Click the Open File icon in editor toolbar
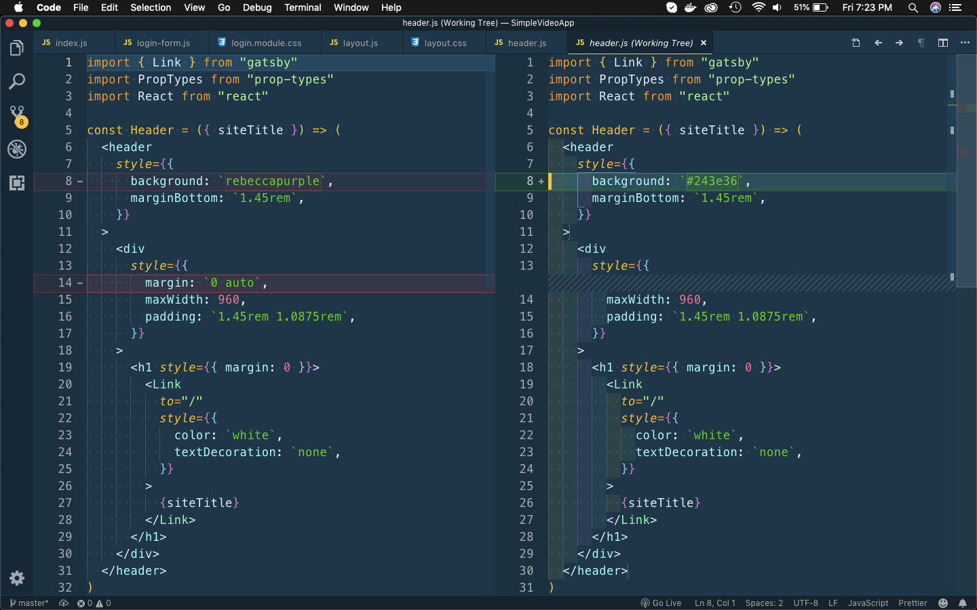 856,43
